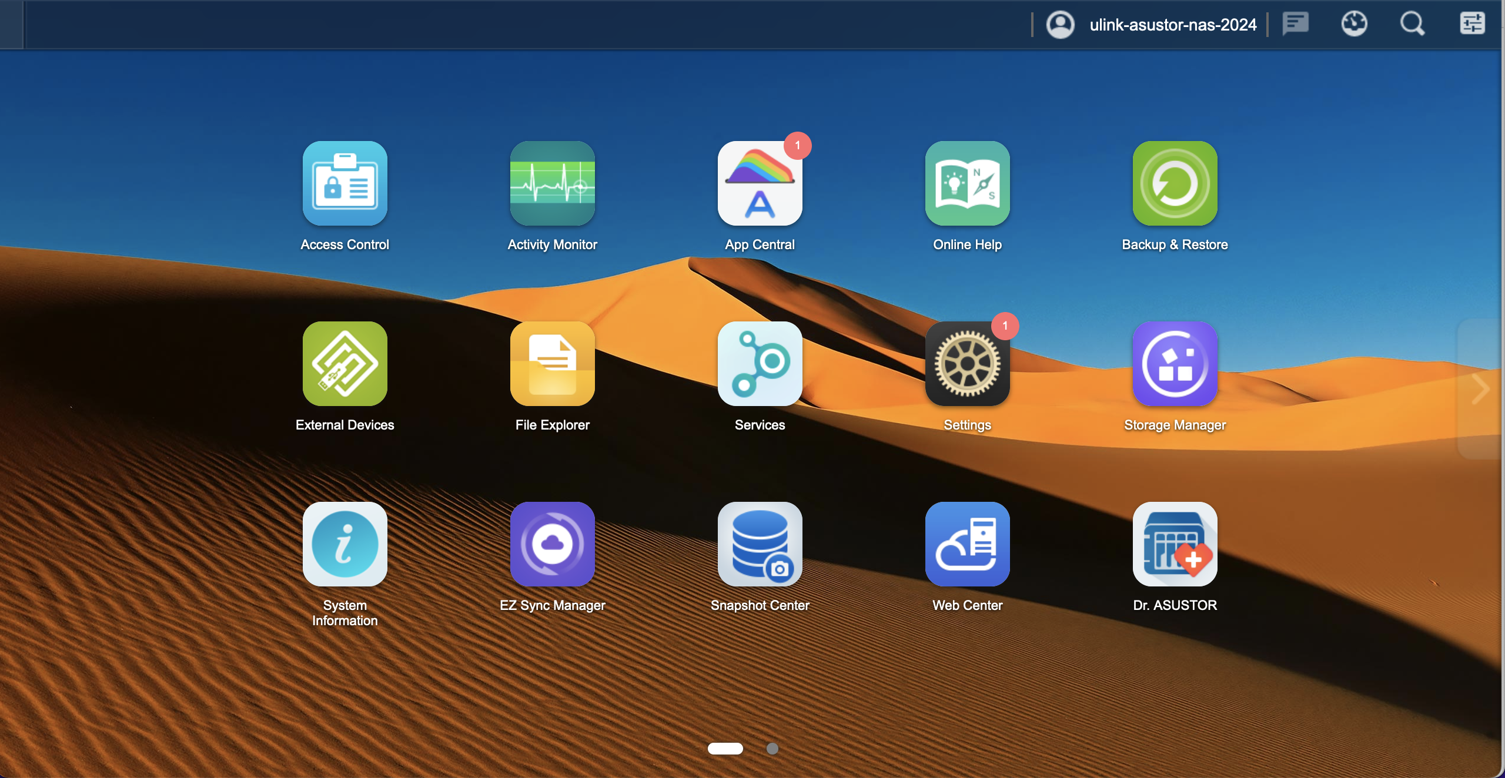This screenshot has width=1505, height=778.
Task: Open External Devices
Action: [x=345, y=364]
